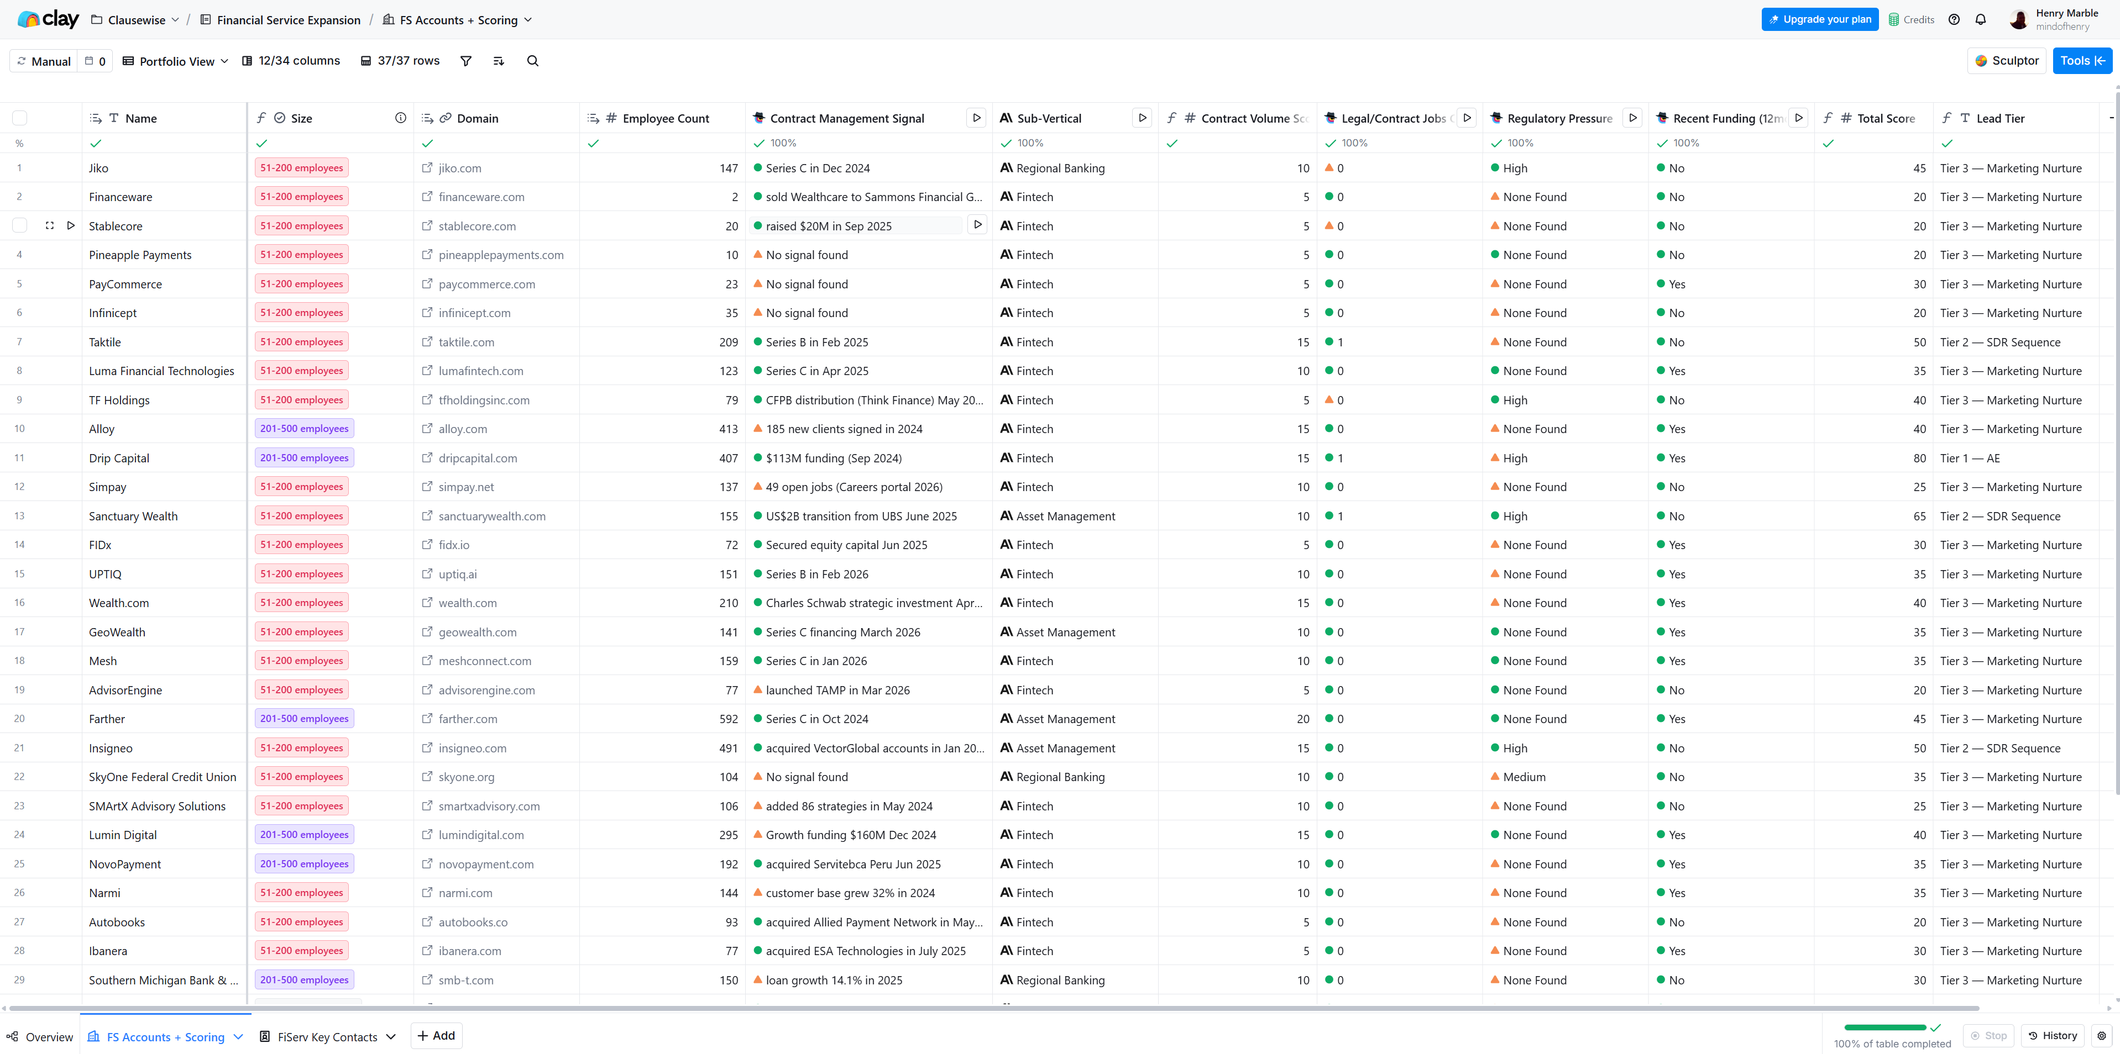The width and height of the screenshot is (2120, 1054).
Task: Select the FS Accounts + Scoring bottom tab
Action: click(165, 1037)
